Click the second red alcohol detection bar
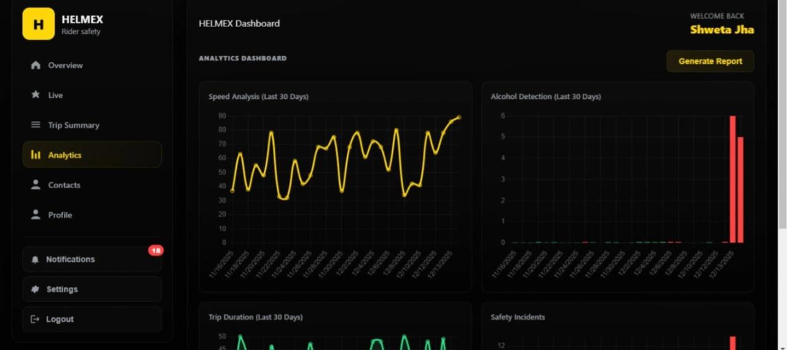 (x=741, y=190)
